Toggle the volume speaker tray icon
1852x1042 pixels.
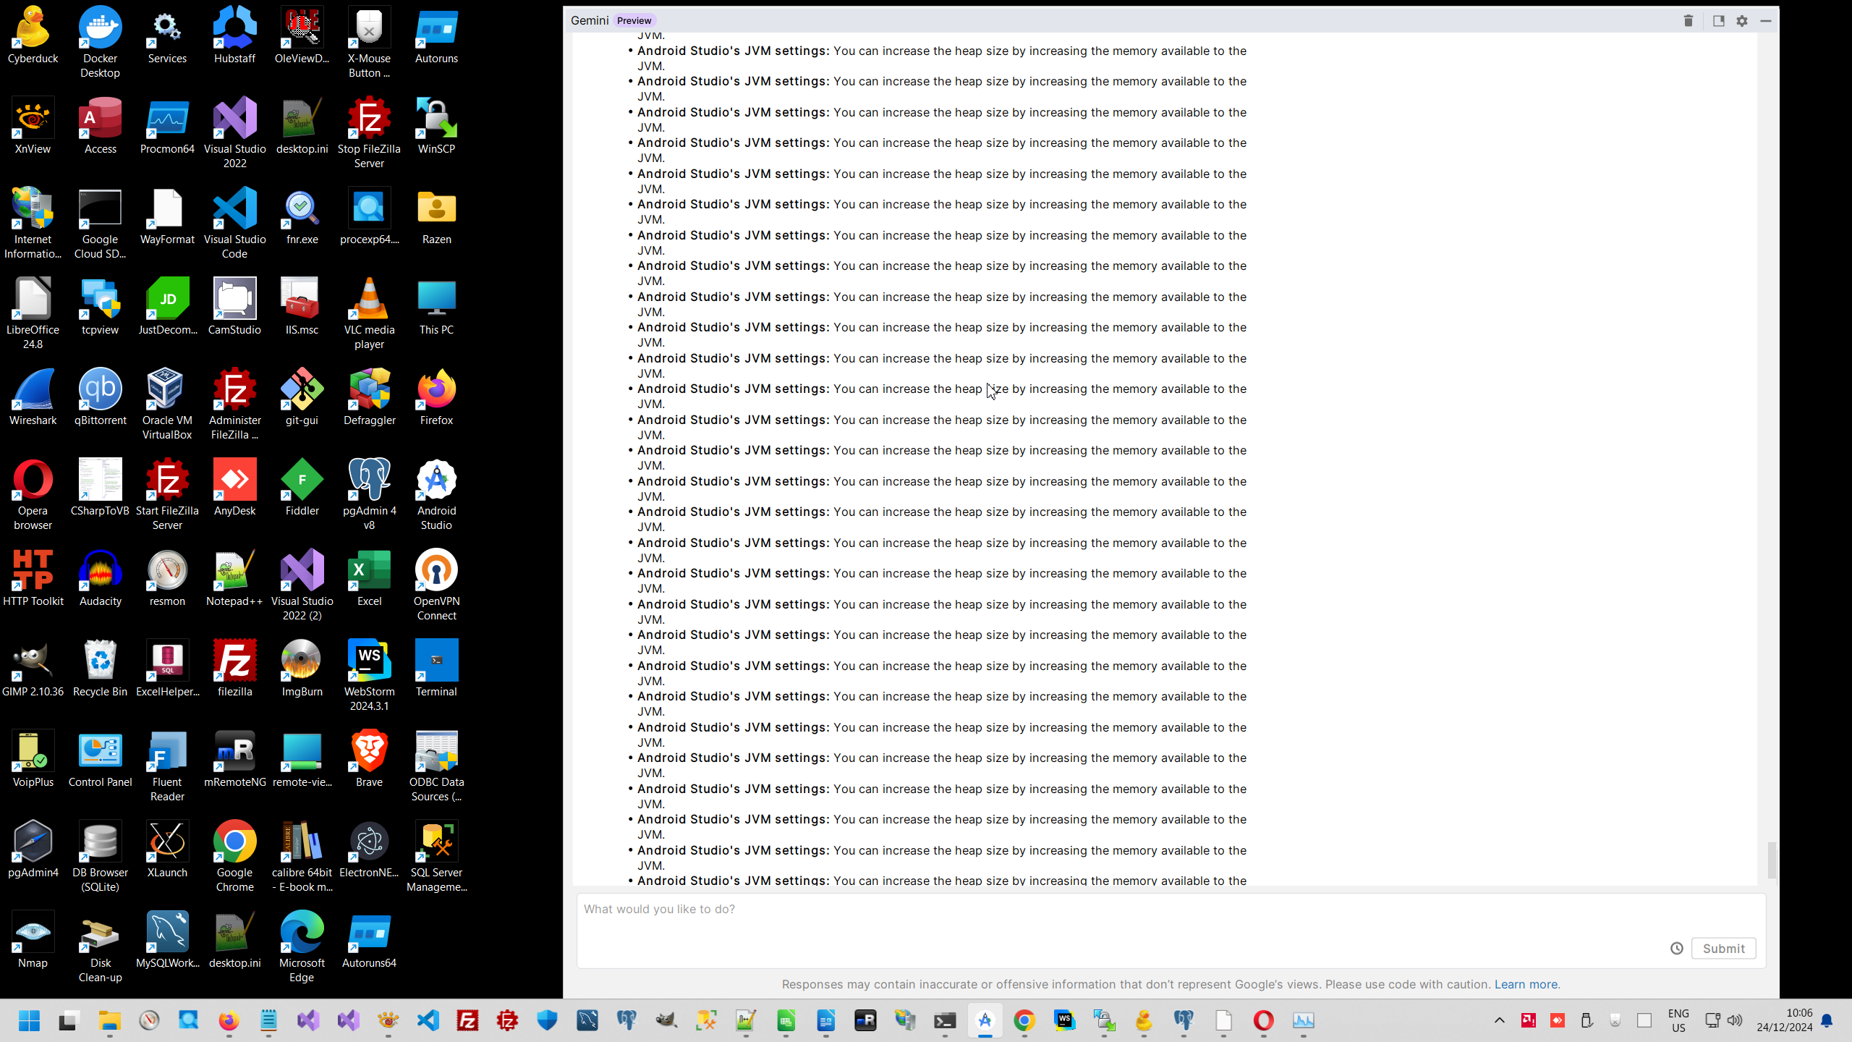coord(1735,1020)
